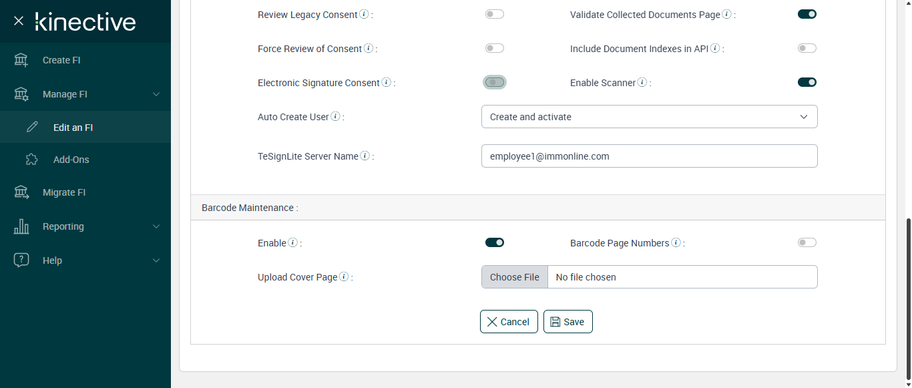Screen dimensions: 912x388
Task: Enable the Barcode Page Numbers toggle
Action: pyautogui.click(x=807, y=242)
